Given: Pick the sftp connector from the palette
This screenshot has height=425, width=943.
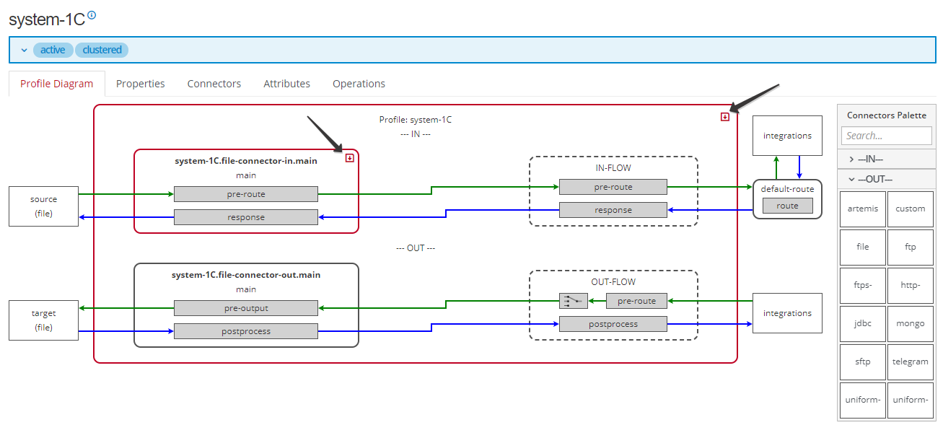Looking at the screenshot, I should (x=862, y=362).
